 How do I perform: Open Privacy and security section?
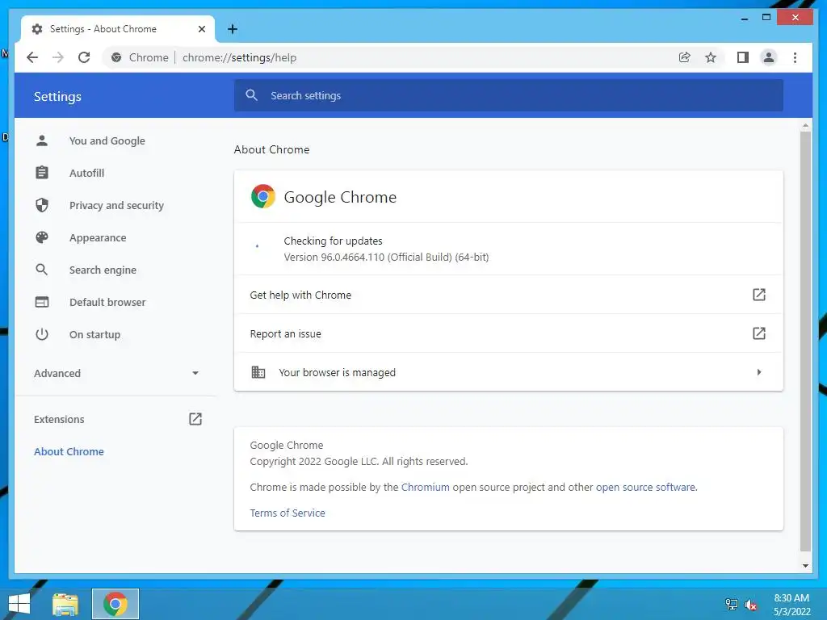coord(116,205)
